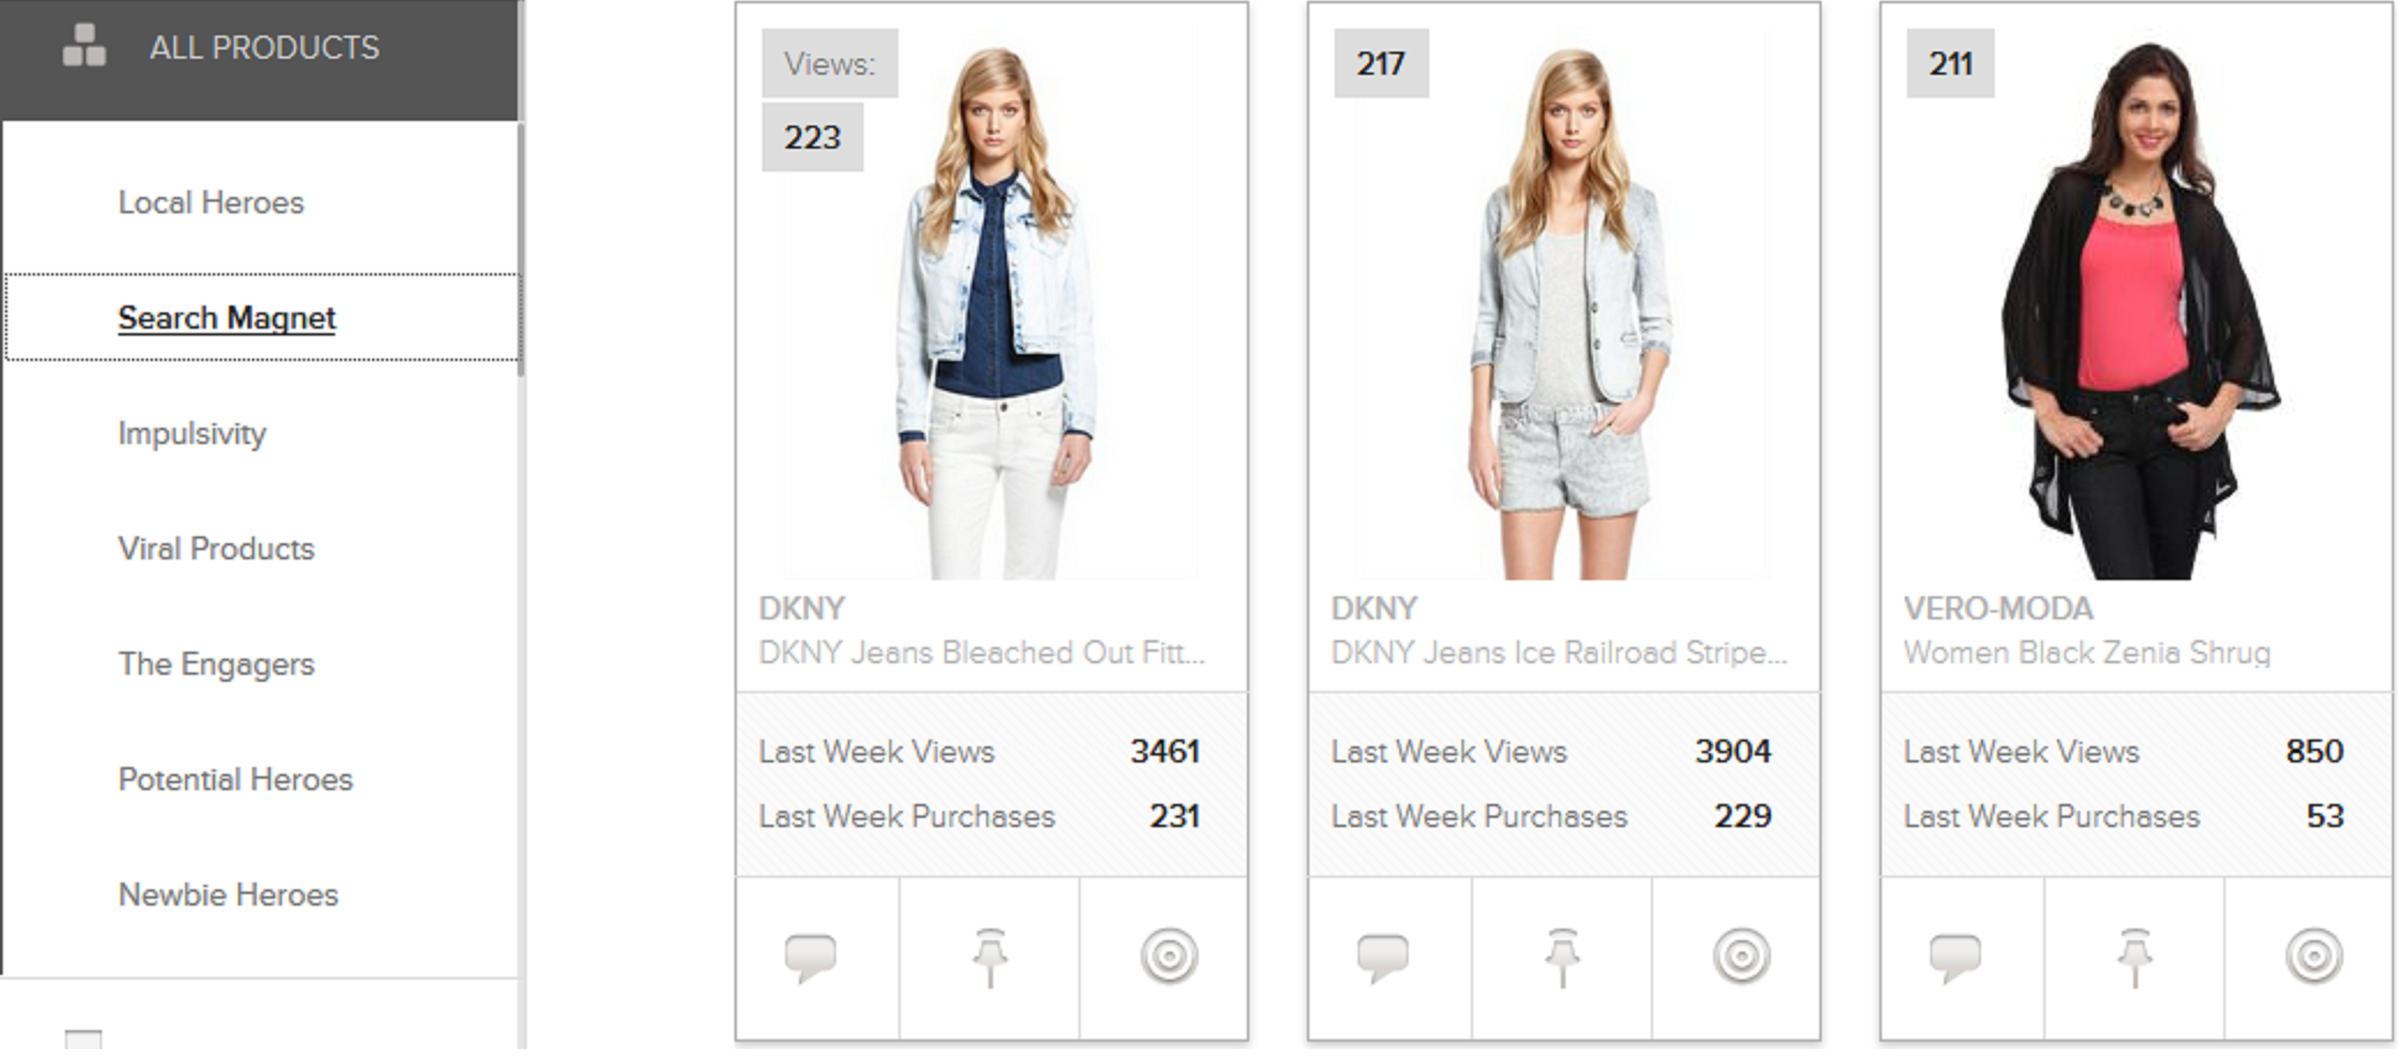This screenshot has width=2408, height=1056.
Task: Click target icon on Vero-Moda shrug card
Action: (2313, 956)
